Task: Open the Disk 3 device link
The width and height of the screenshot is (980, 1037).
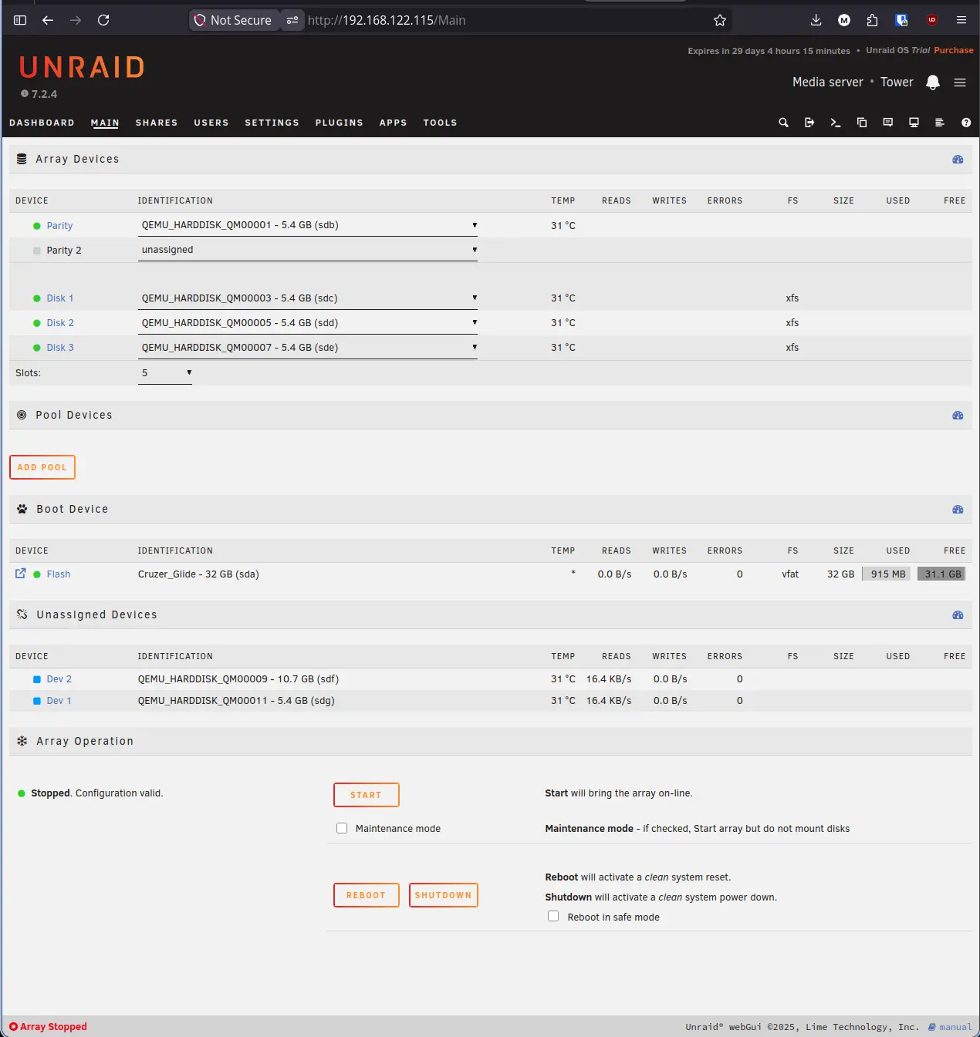Action: click(60, 348)
